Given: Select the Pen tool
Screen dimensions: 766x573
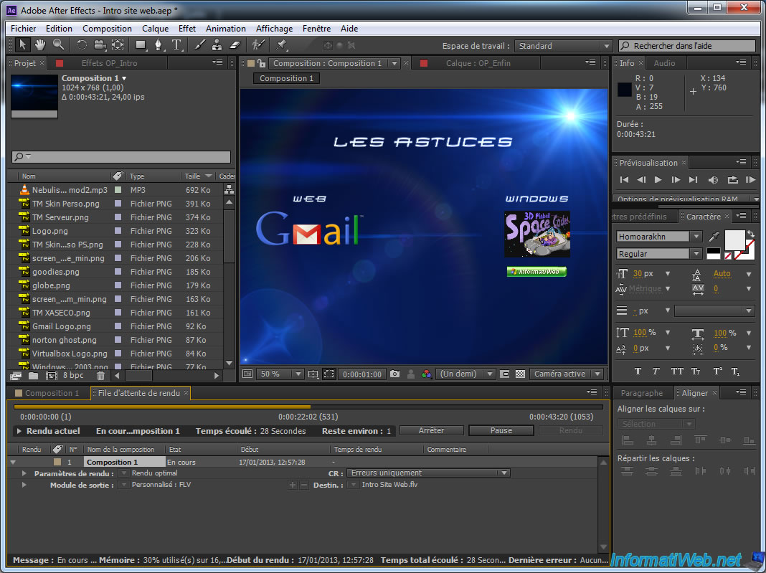Looking at the screenshot, I should pos(159,45).
